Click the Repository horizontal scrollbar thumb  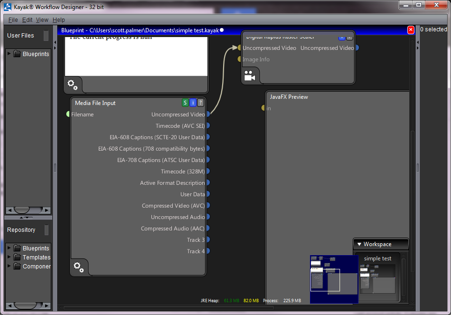[x=26, y=305]
